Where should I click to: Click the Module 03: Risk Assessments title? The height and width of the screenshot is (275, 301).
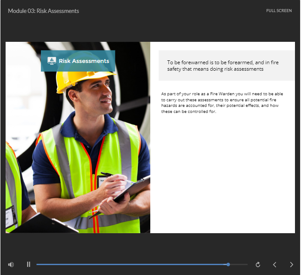coord(43,11)
